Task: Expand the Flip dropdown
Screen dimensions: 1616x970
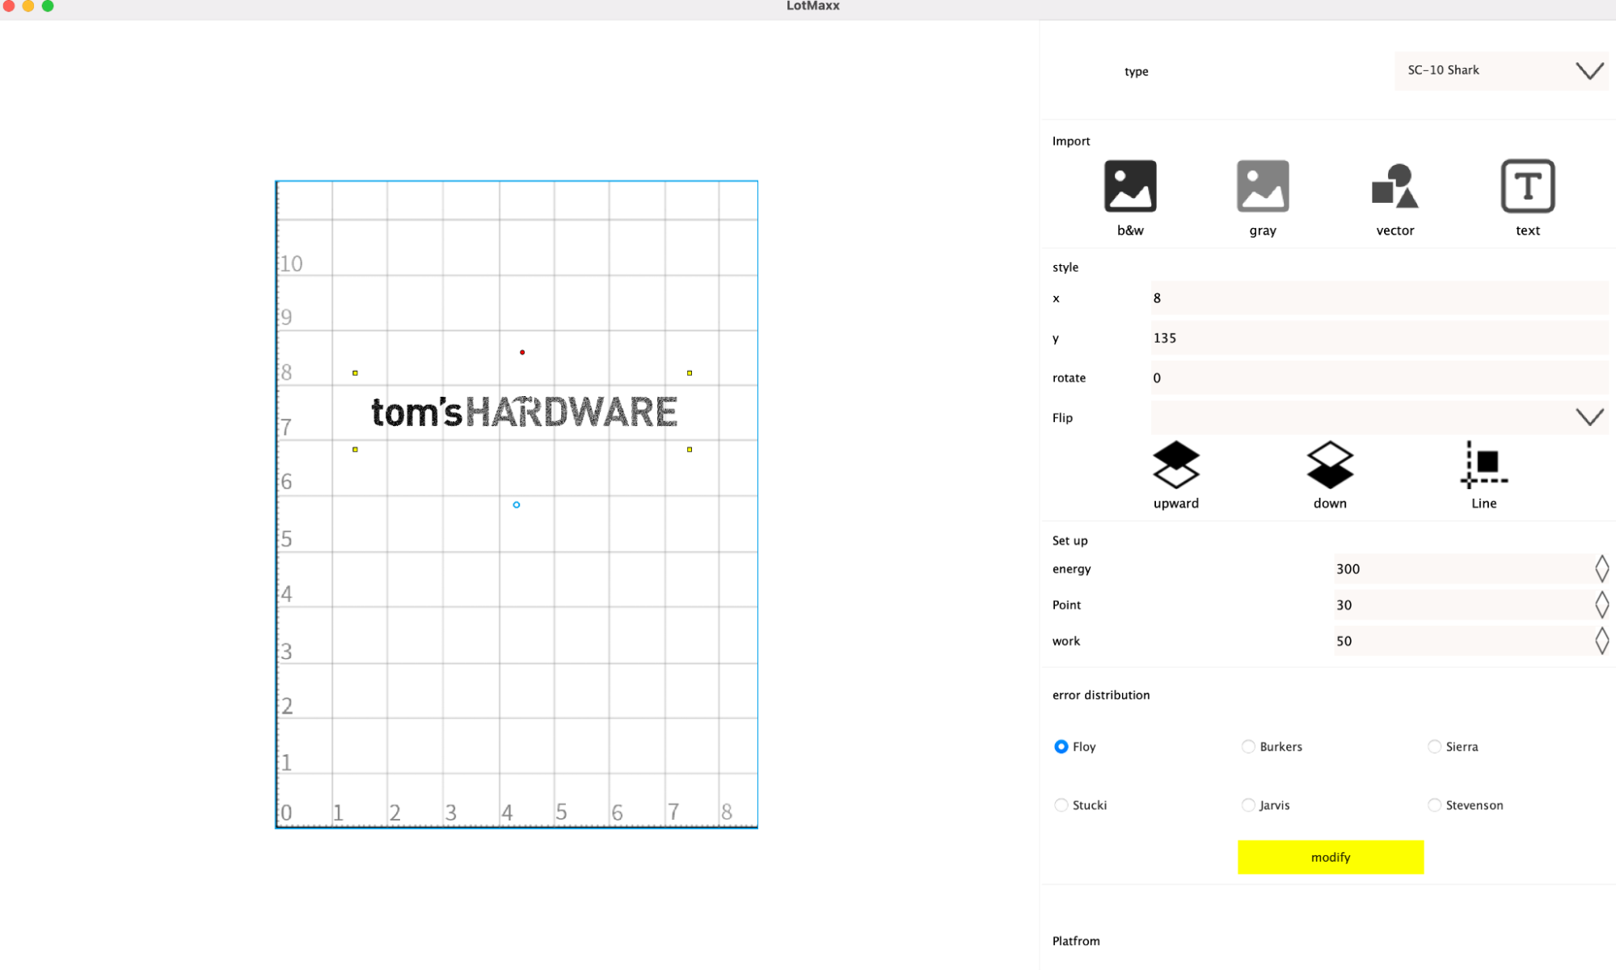Action: coord(1379,417)
